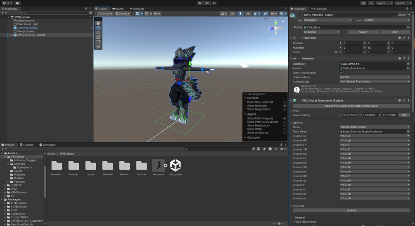Image resolution: width=415 pixels, height=226 pixels.
Task: Select the Rotate tool
Action: [x=98, y=33]
